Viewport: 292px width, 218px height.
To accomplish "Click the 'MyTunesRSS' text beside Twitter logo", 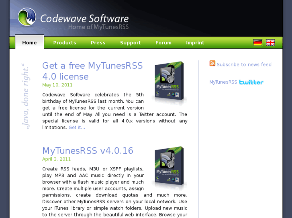I will [223, 82].
